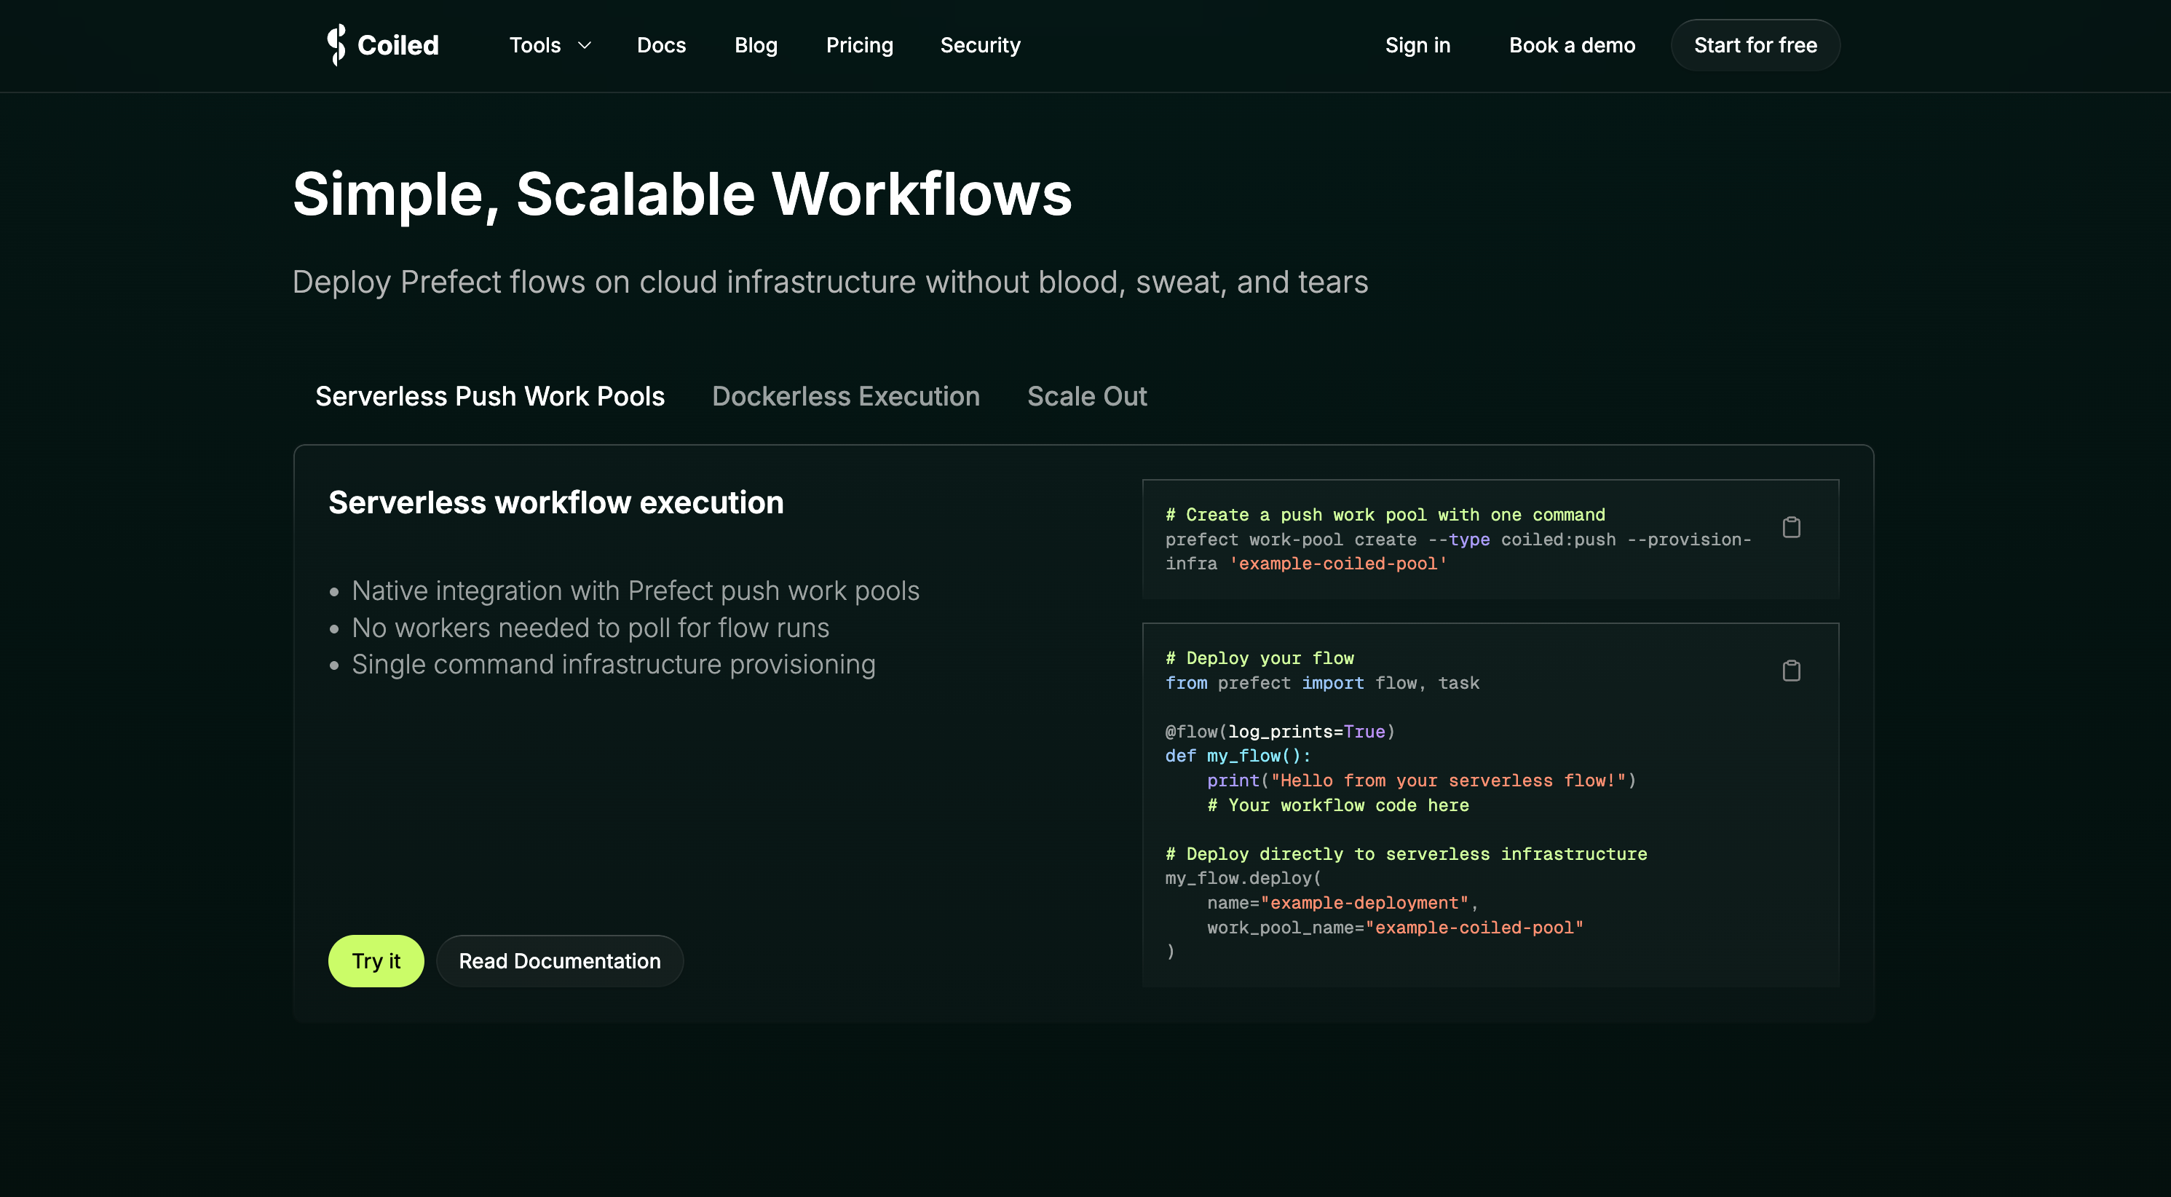
Task: Click the 'def my_flow():' line
Action: [x=1237, y=756]
